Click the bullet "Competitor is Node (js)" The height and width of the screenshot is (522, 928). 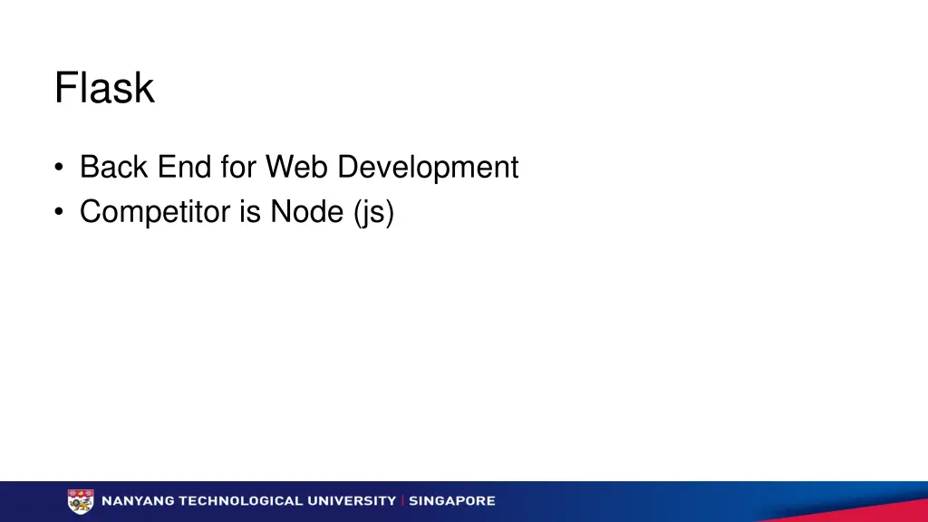[237, 212]
